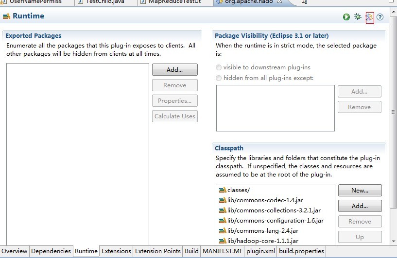
Task: Click the Add... button in Classpath section
Action: (360, 206)
